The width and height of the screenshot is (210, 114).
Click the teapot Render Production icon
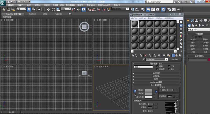click(178, 9)
